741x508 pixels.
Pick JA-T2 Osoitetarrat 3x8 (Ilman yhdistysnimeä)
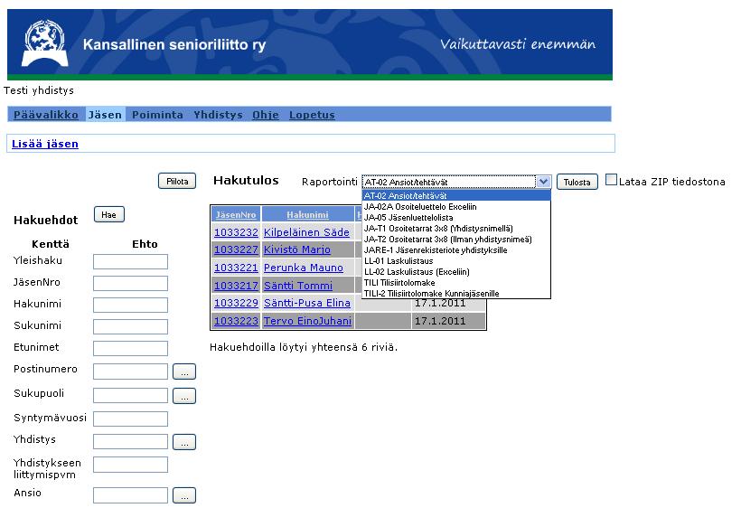point(456,240)
